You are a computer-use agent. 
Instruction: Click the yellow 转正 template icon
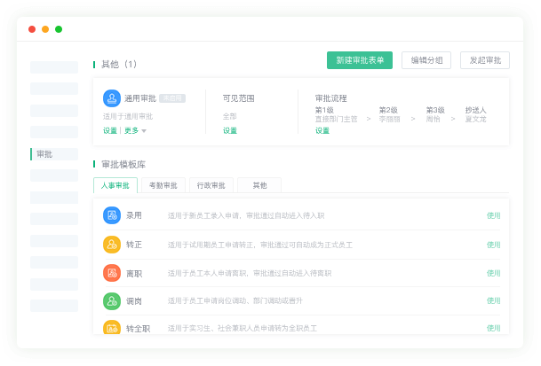tap(112, 245)
